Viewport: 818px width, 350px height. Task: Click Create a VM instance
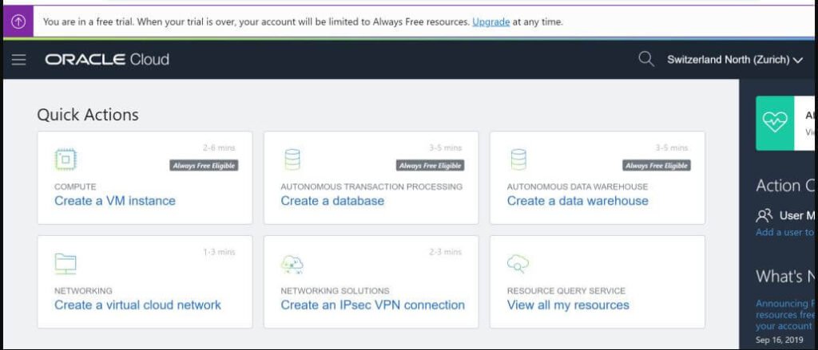pyautogui.click(x=115, y=201)
